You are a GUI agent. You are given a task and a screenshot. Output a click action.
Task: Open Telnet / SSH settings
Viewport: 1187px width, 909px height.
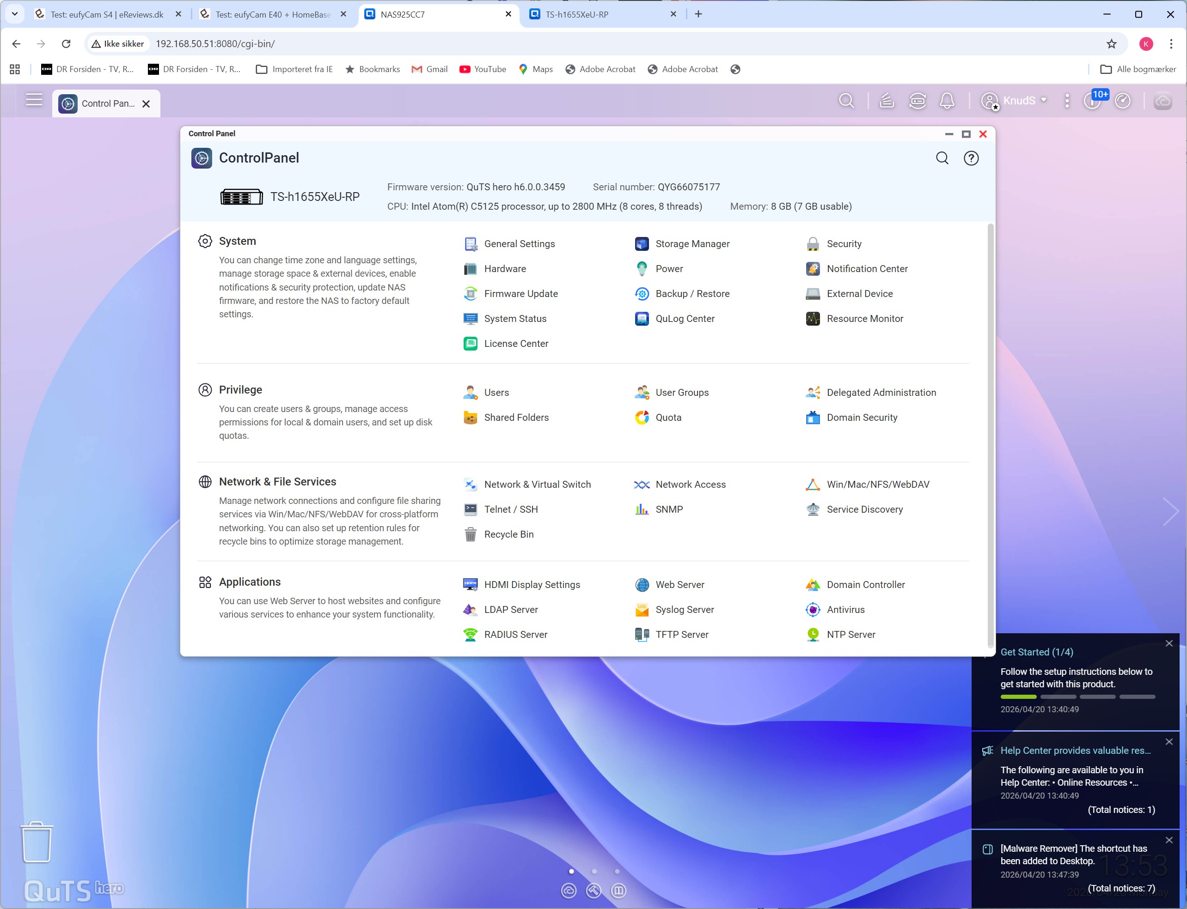pos(501,509)
